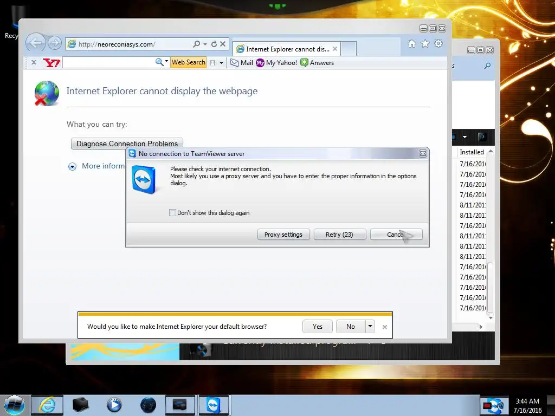Click the Internet Explorer back arrow button
The height and width of the screenshot is (416, 555).
tap(35, 43)
